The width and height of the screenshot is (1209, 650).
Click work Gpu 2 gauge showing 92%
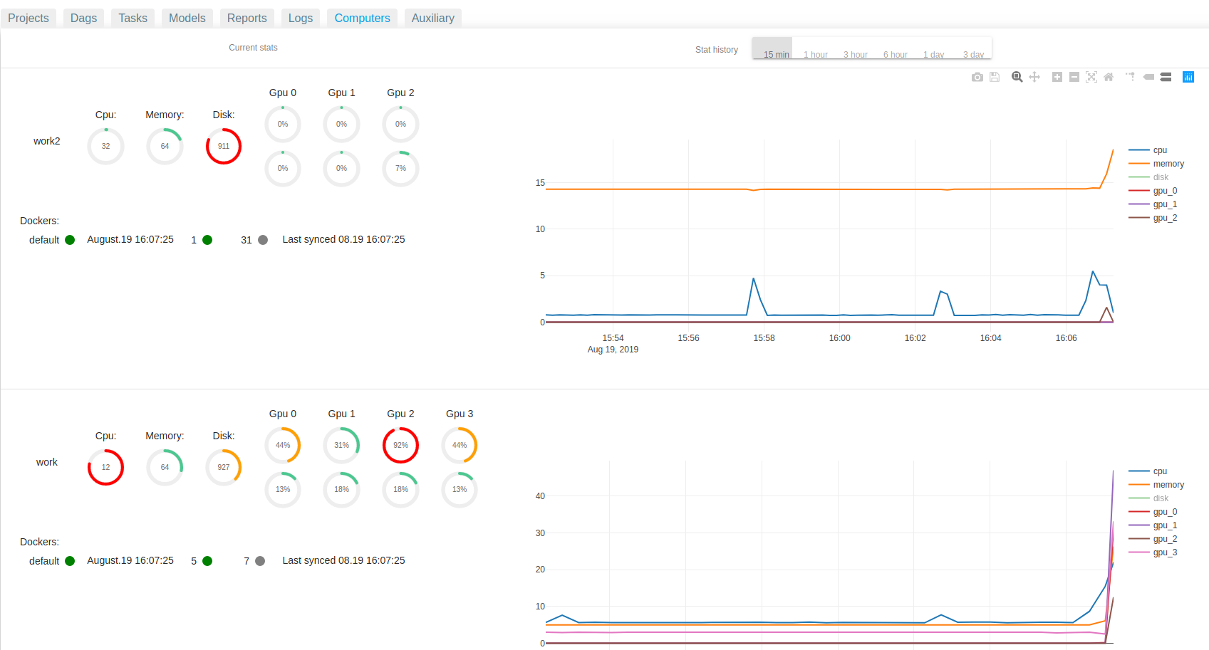400,445
